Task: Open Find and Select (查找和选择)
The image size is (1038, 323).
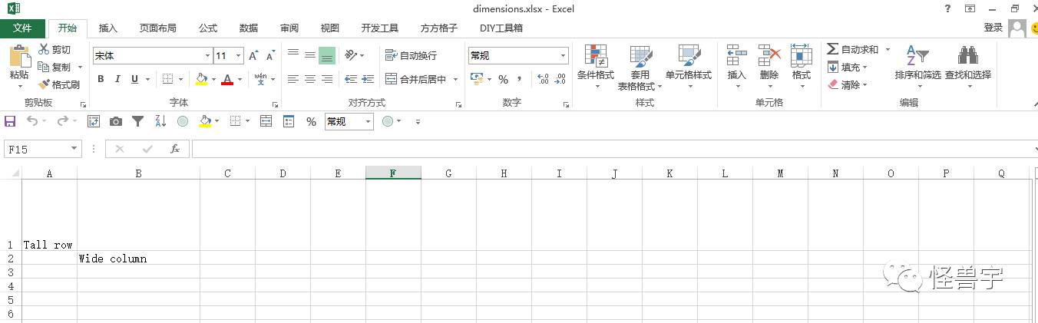Action: click(968, 66)
